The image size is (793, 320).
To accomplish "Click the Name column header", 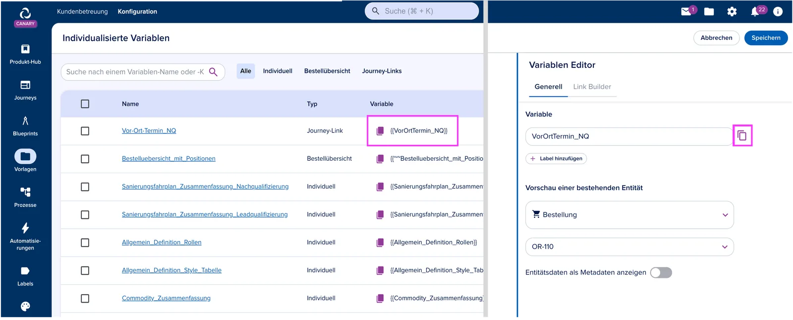I will [130, 104].
